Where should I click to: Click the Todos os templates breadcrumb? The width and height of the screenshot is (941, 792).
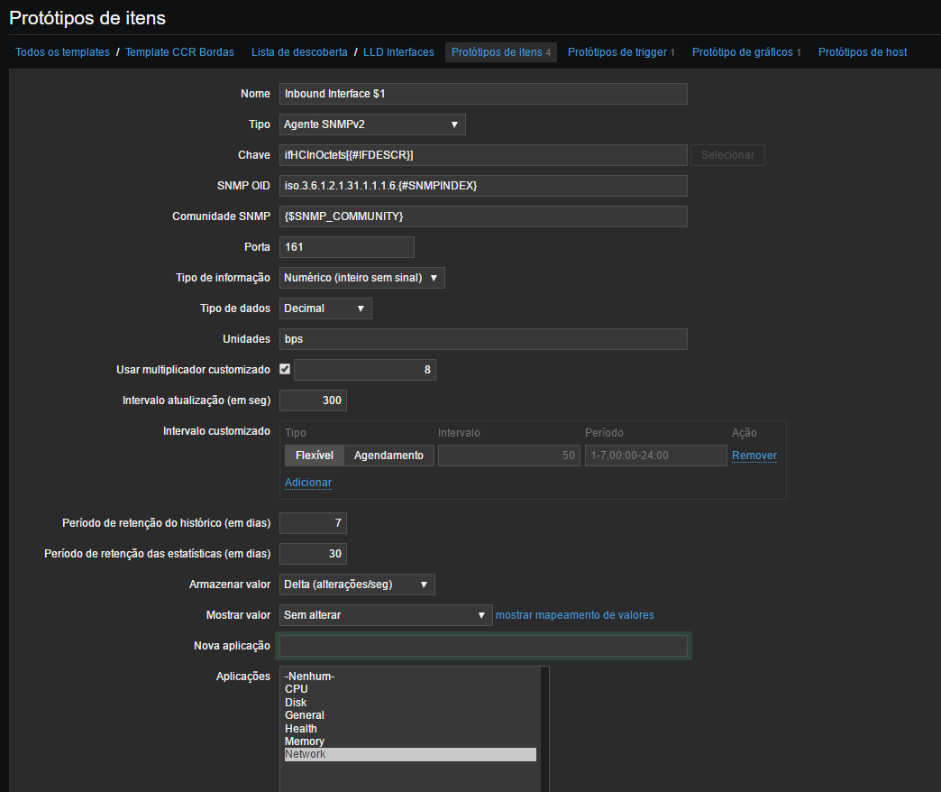pyautogui.click(x=62, y=52)
